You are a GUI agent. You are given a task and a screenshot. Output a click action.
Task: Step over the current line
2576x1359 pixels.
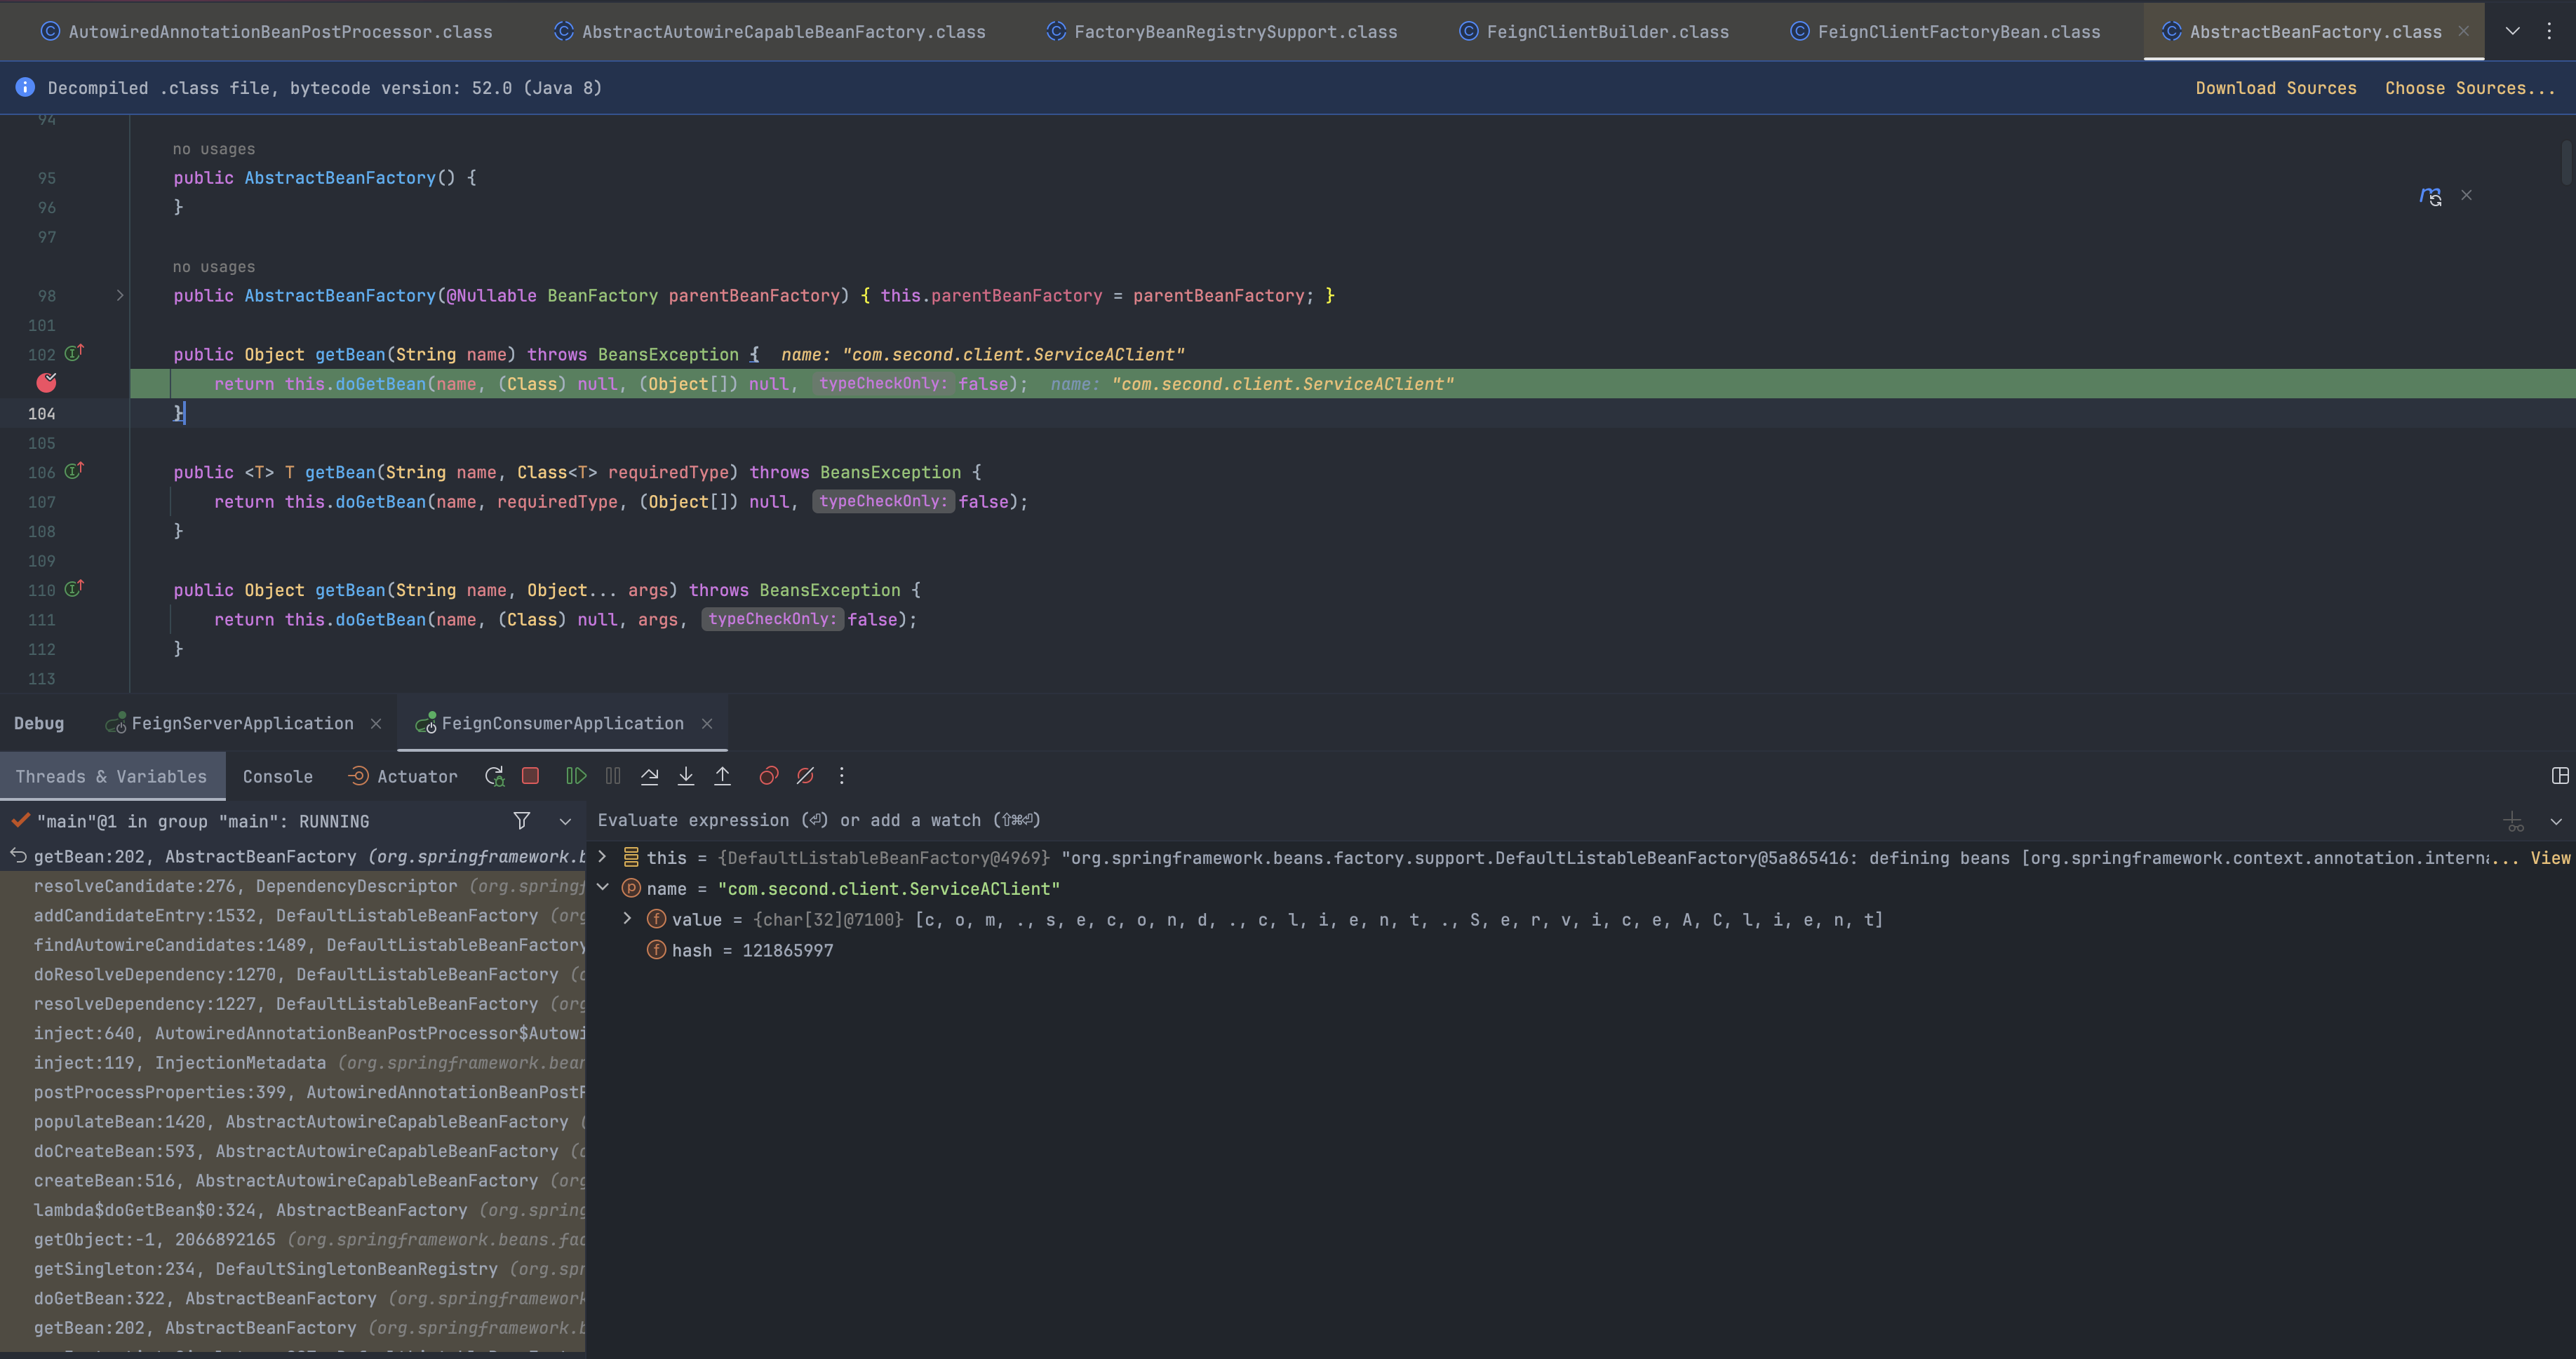point(650,776)
